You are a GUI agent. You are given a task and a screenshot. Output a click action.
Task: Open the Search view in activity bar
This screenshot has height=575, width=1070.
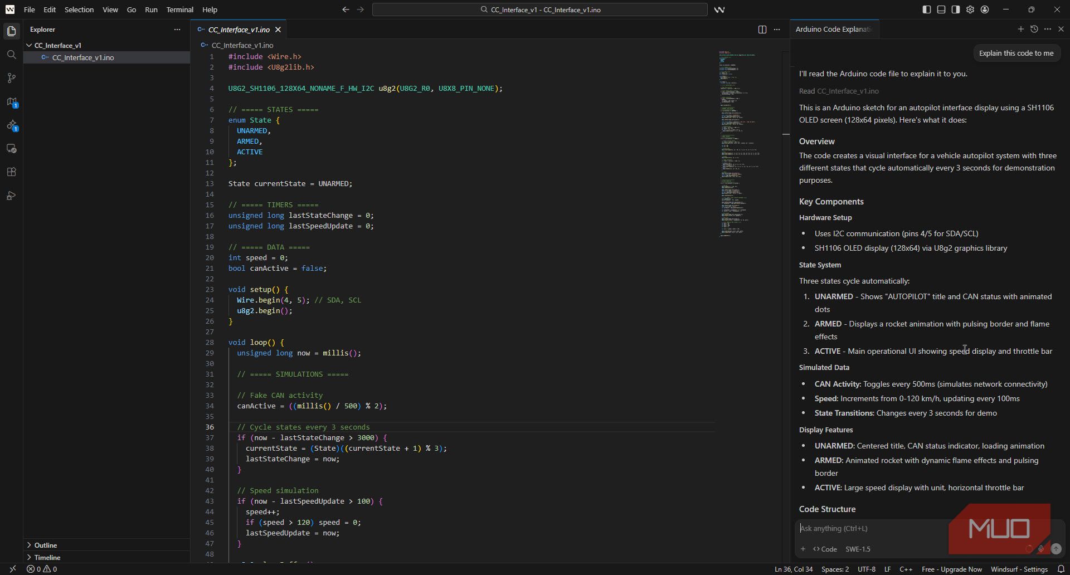click(11, 55)
